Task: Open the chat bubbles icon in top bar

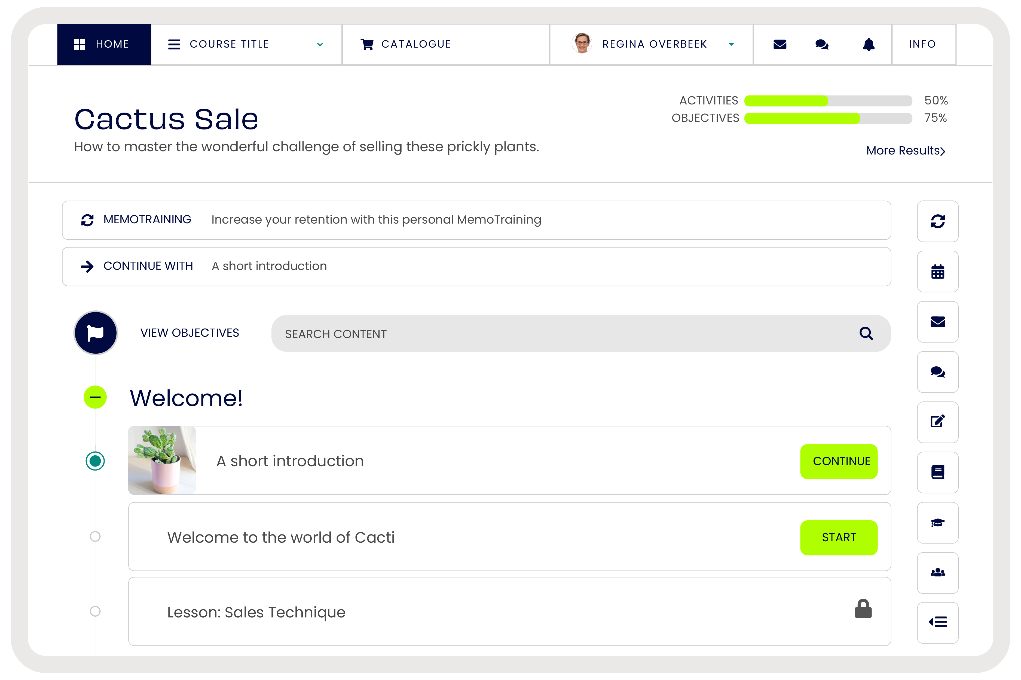Action: tap(822, 44)
